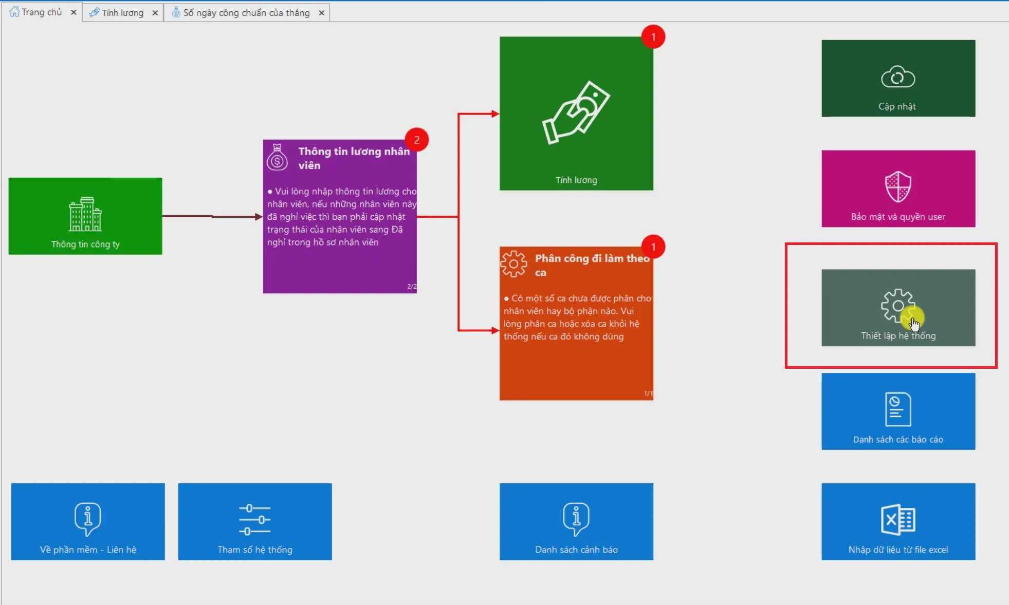
Task: Click the Tham số hệ thống label
Action: click(254, 550)
